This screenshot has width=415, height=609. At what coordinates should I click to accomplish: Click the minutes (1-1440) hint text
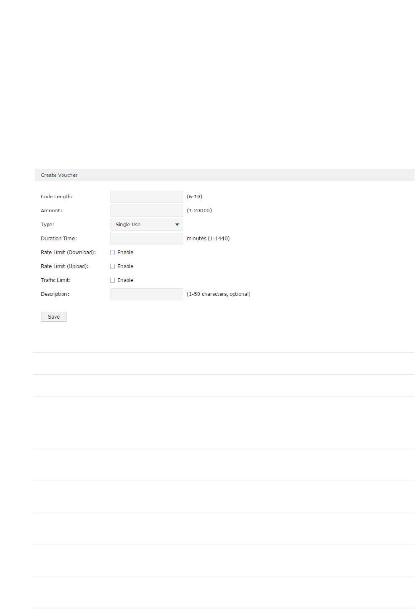tap(208, 238)
